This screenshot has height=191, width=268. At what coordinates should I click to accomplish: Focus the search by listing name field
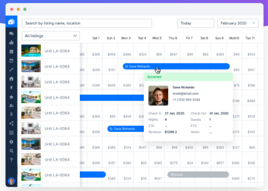coord(87,23)
